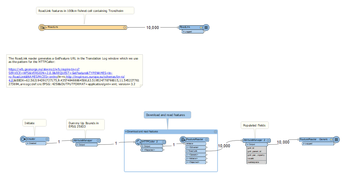Select the Creator transformer title

31,139
